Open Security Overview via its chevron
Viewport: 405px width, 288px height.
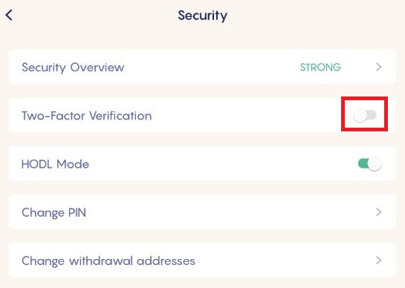click(x=379, y=67)
